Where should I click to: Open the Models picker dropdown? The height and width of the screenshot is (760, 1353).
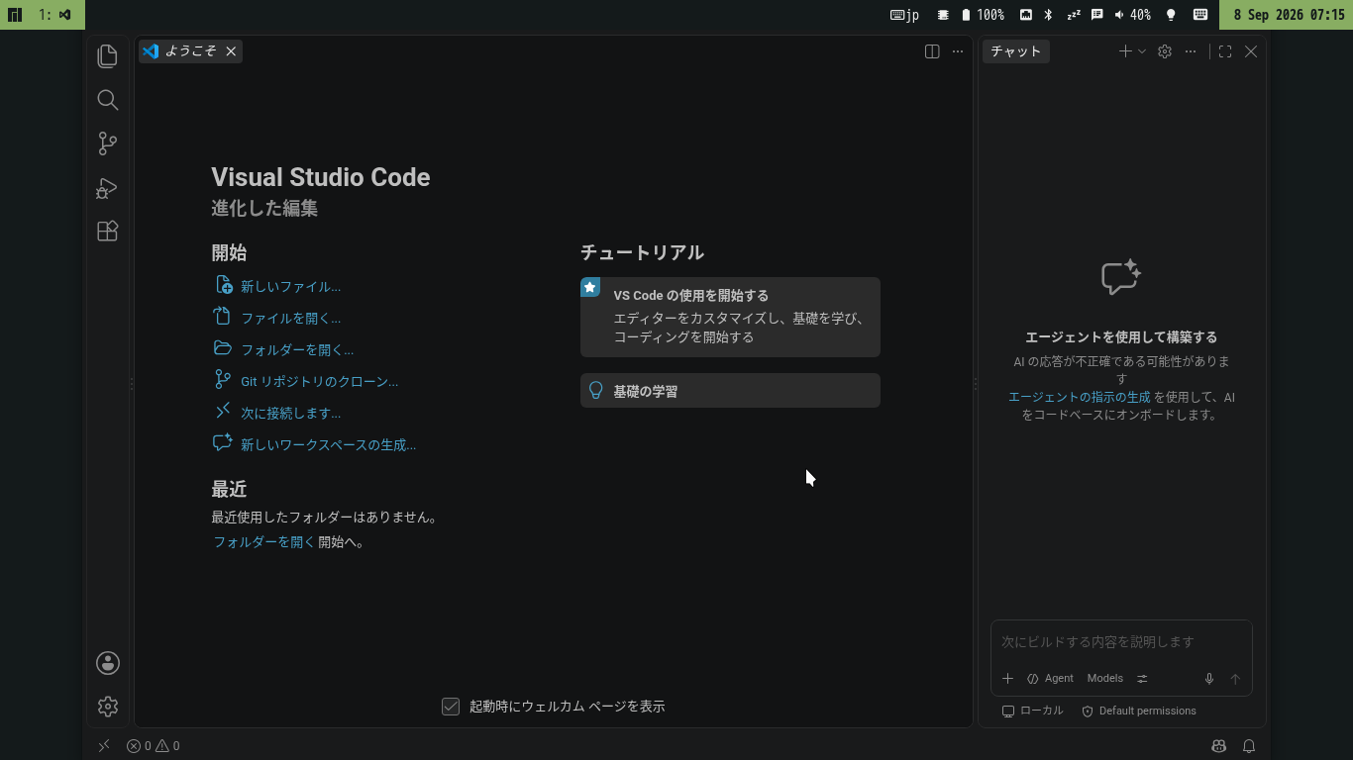(x=1105, y=679)
